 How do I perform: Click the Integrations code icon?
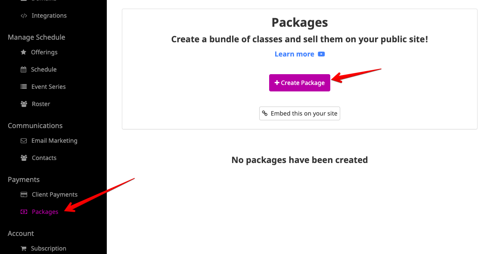(24, 16)
